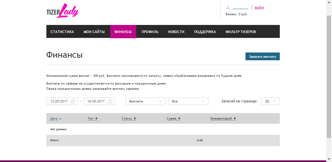The image size is (332, 162).
Task: Sort table by Комментарий column arrows
Action: [235, 119]
